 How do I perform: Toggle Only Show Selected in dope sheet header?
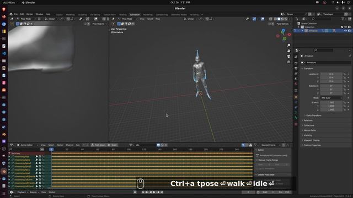(x=243, y=145)
